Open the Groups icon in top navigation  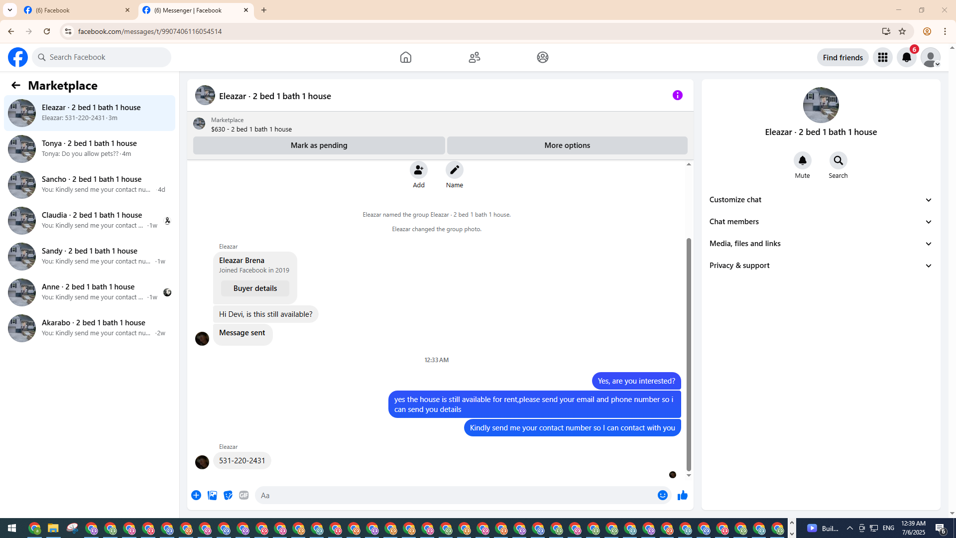point(542,57)
